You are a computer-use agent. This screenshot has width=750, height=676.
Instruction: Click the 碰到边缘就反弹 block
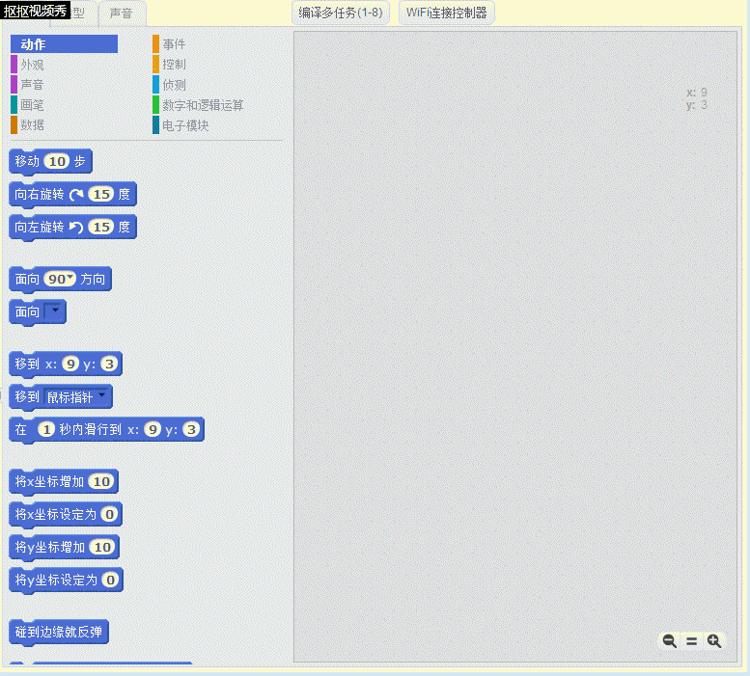tap(59, 632)
